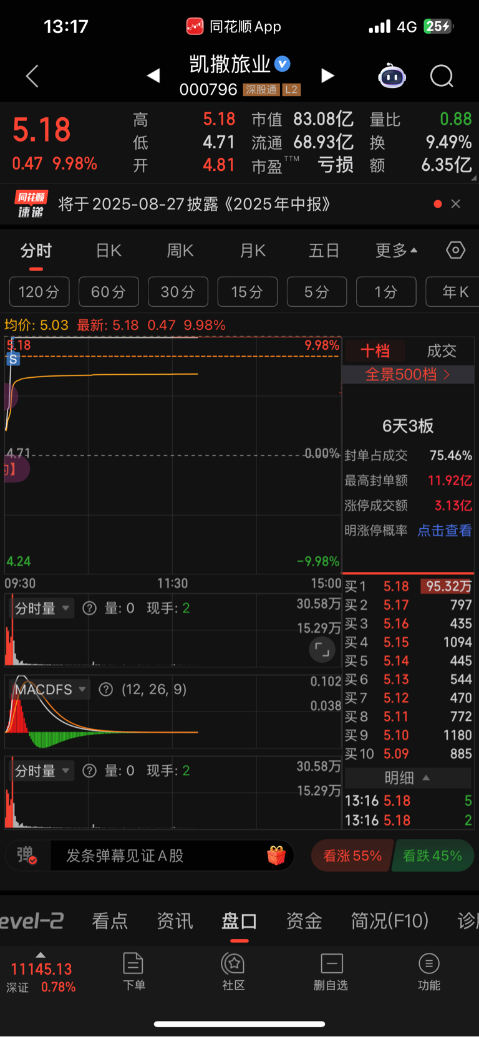The height and width of the screenshot is (1037, 479).
Task: Collapse the 明细 trade detail section
Action: tap(408, 778)
